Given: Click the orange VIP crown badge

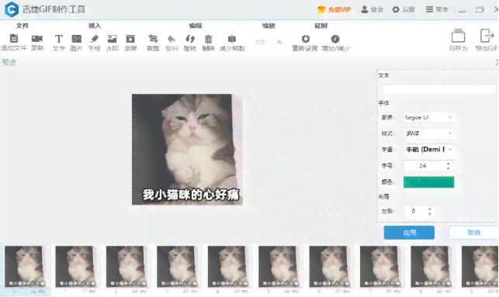Looking at the screenshot, I should (321, 9).
